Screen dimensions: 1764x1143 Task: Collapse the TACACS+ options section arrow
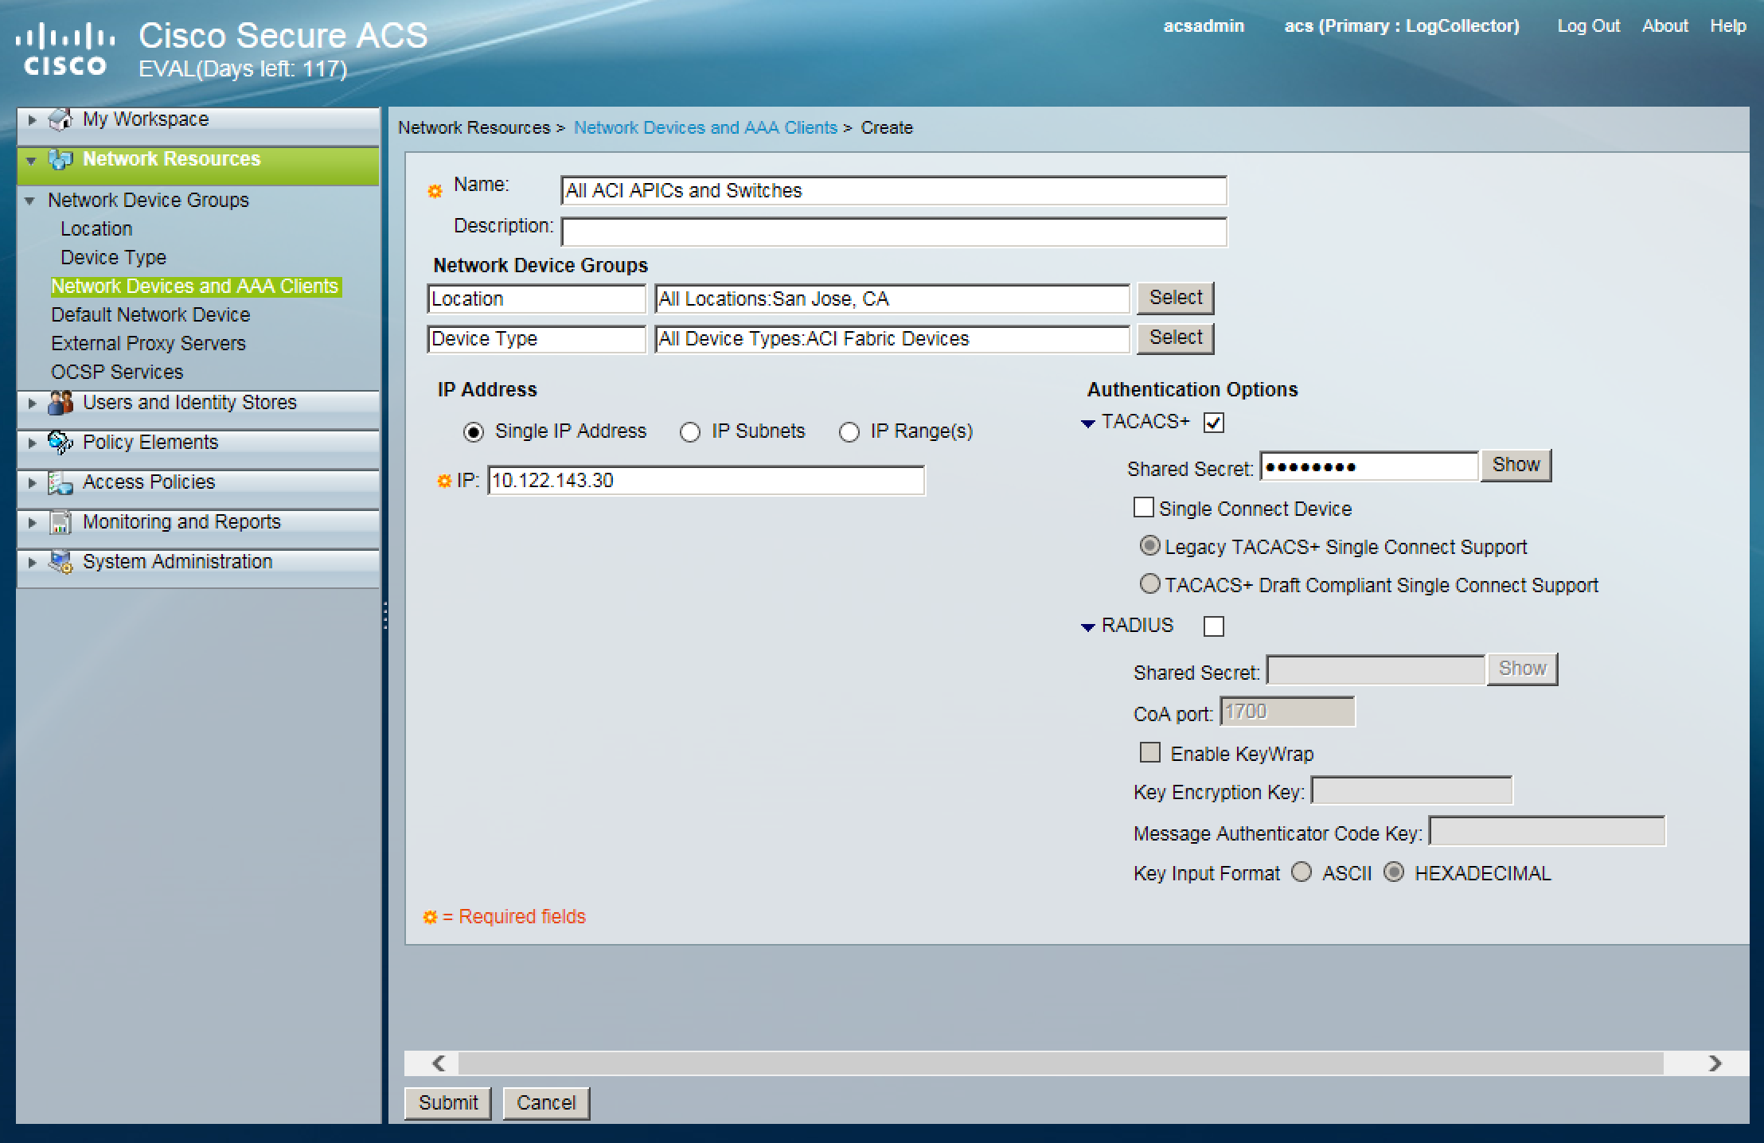[x=1088, y=423]
